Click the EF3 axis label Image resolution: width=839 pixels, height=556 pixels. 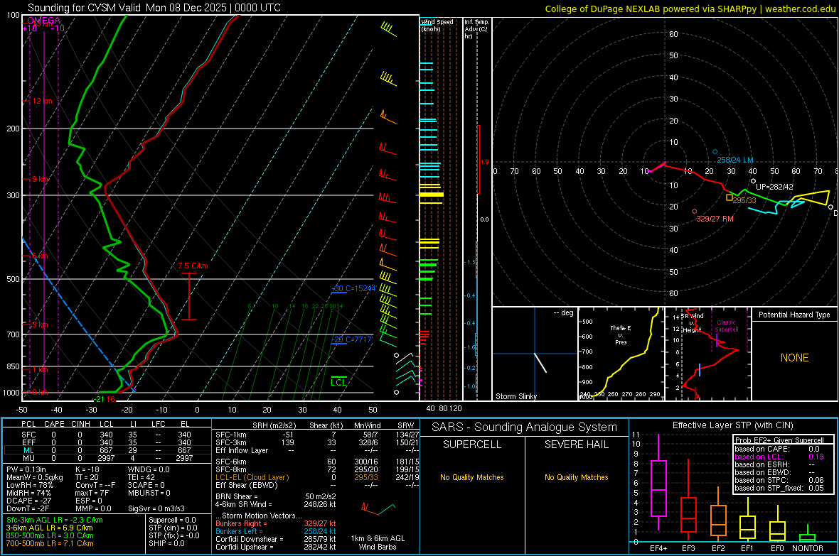(688, 548)
